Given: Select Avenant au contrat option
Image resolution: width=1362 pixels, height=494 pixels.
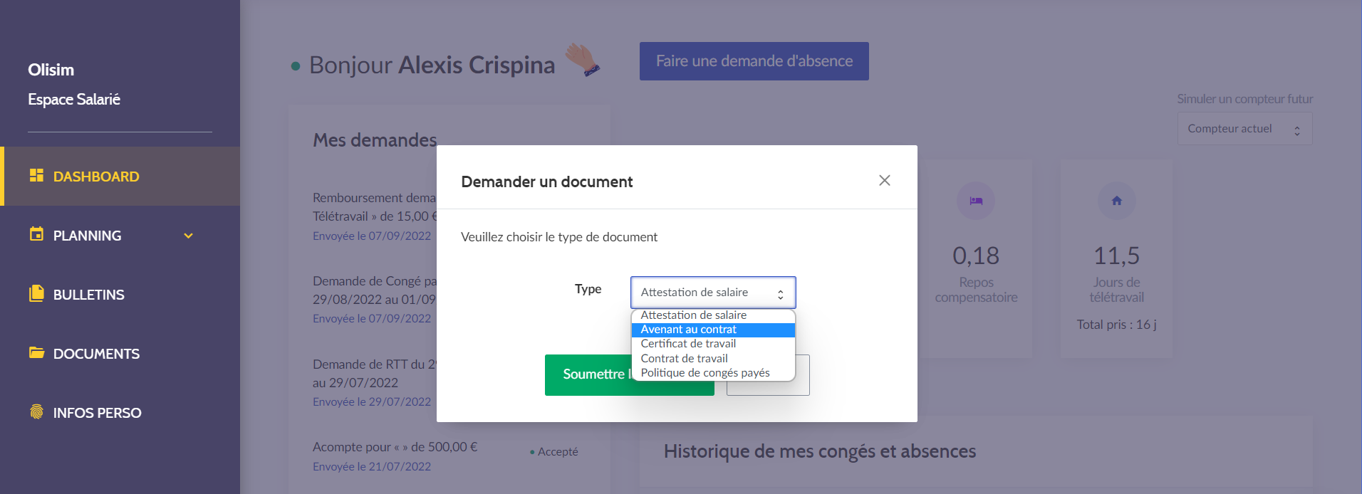Looking at the screenshot, I should [713, 330].
